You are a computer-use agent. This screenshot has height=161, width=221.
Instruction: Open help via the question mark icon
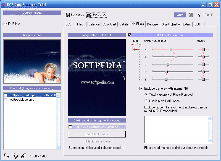tap(199, 15)
